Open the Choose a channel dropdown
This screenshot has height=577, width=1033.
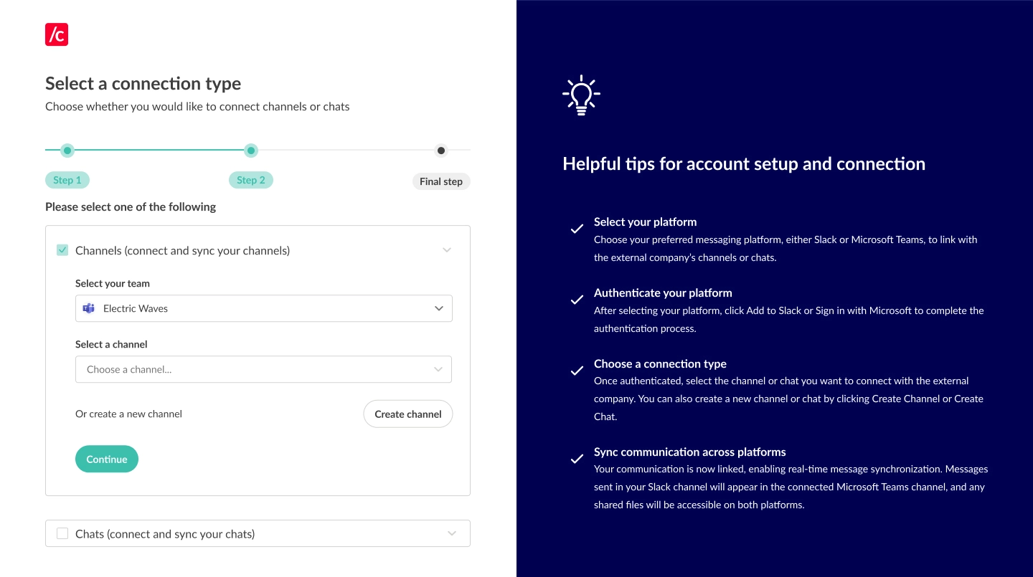[264, 369]
